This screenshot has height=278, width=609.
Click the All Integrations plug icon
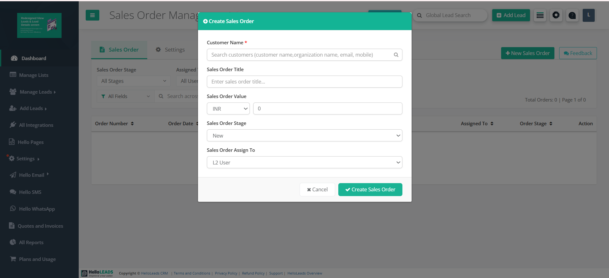tap(13, 125)
